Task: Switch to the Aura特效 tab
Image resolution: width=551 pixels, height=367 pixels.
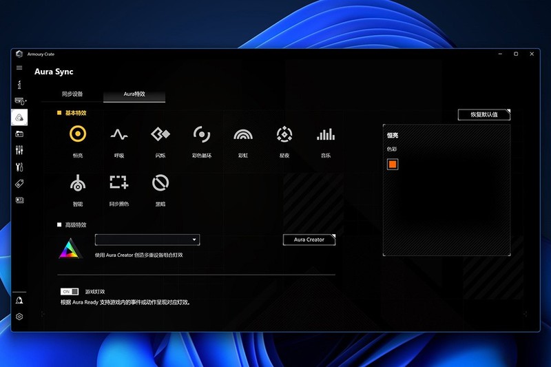Action: [x=134, y=94]
